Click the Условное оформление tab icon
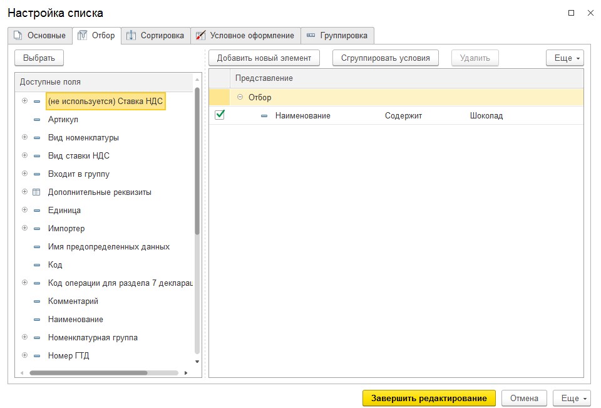 point(200,36)
